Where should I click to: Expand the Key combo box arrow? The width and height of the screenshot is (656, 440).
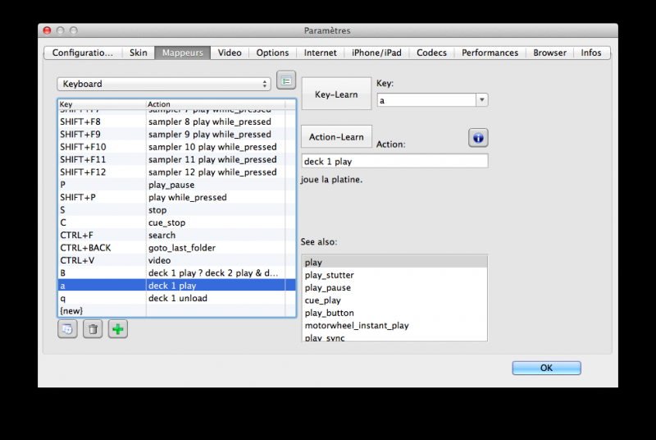pos(481,99)
